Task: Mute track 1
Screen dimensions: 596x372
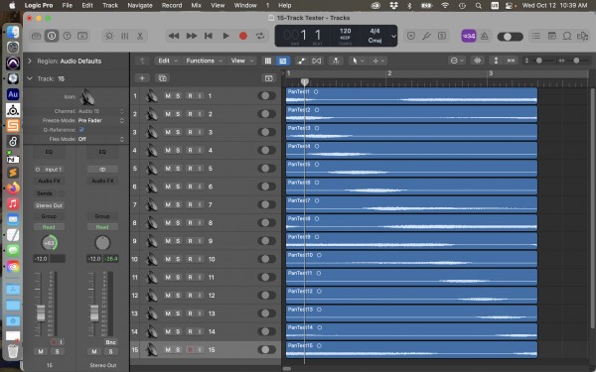Action: (168, 96)
